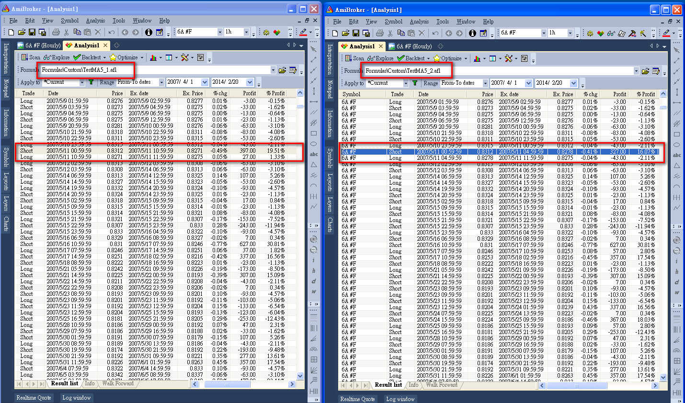Click Save all icon in right window toolbar

pos(366,33)
